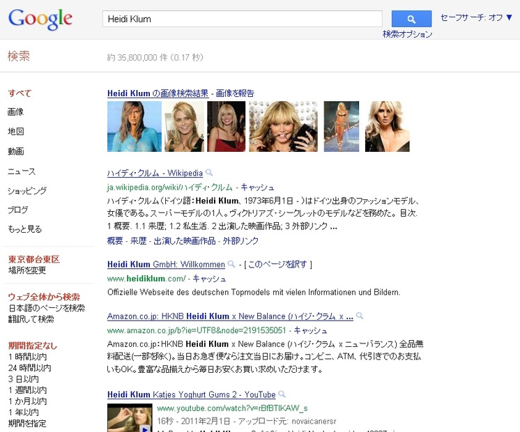Open preview magnifier beside Heidi Klum GmbH result
520x432 pixels.
(x=231, y=264)
